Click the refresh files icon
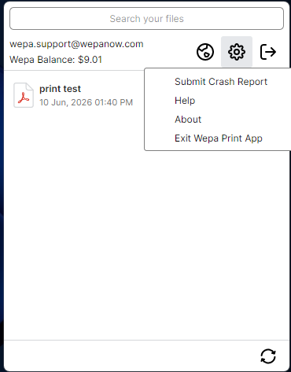The image size is (291, 372). pyautogui.click(x=268, y=356)
